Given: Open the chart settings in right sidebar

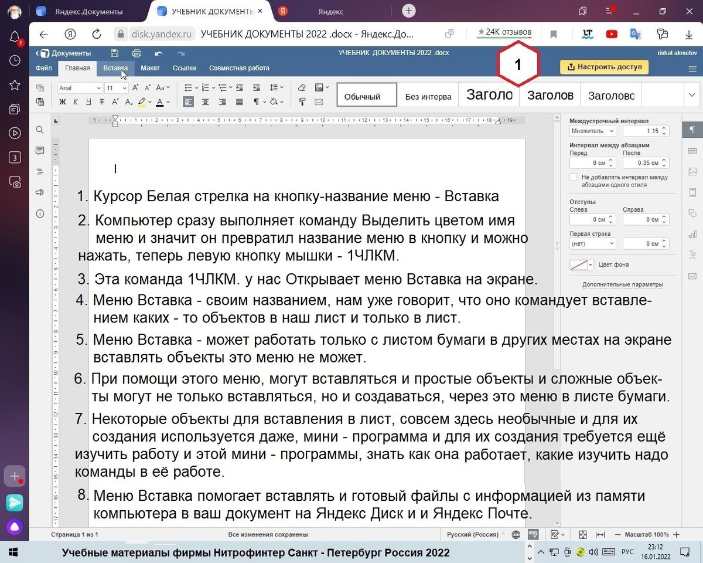Looking at the screenshot, I should coord(692,233).
